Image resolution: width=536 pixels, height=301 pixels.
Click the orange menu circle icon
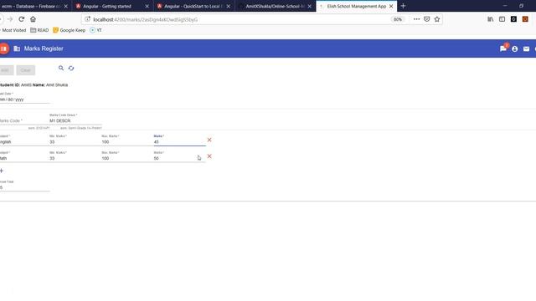click(3, 48)
